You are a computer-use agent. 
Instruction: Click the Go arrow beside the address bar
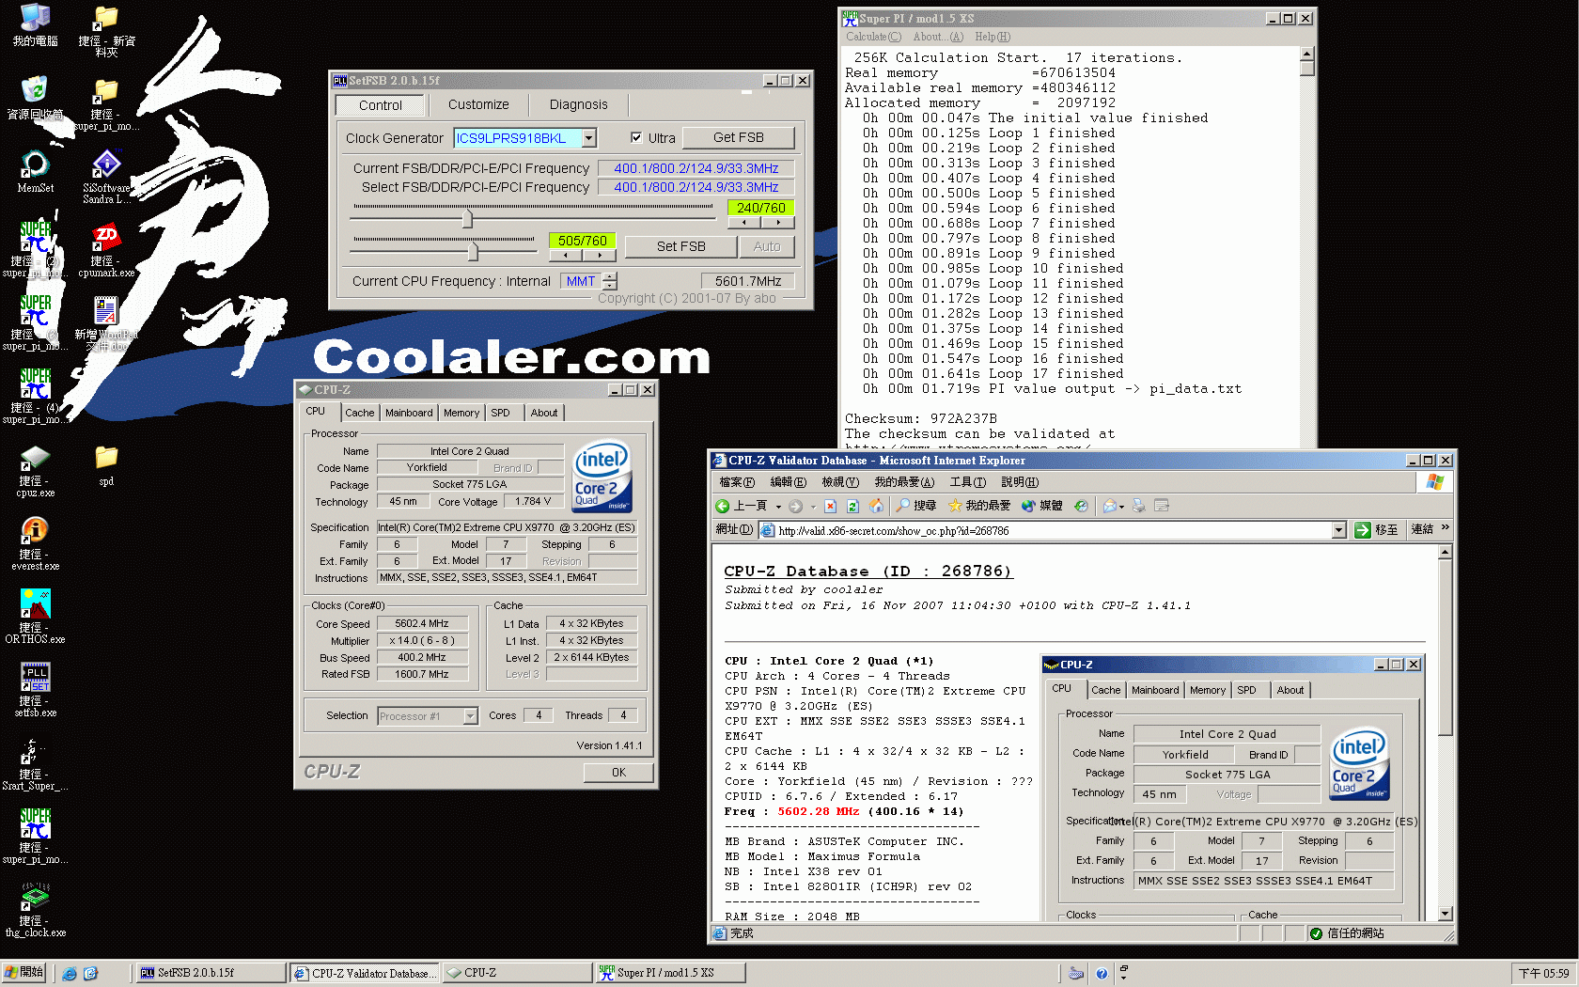[x=1363, y=530]
